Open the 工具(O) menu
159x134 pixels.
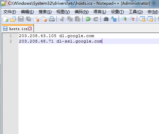point(135,12)
